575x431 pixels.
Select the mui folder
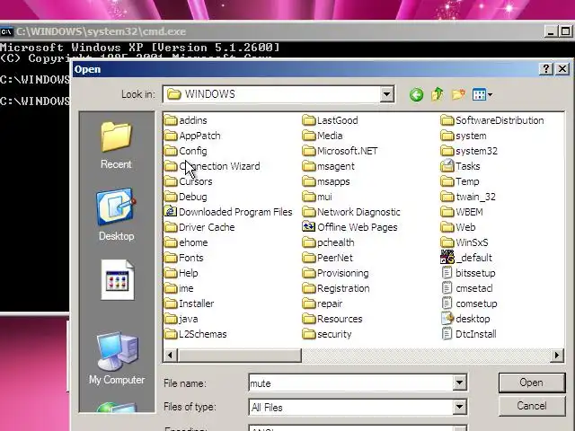[x=317, y=197]
